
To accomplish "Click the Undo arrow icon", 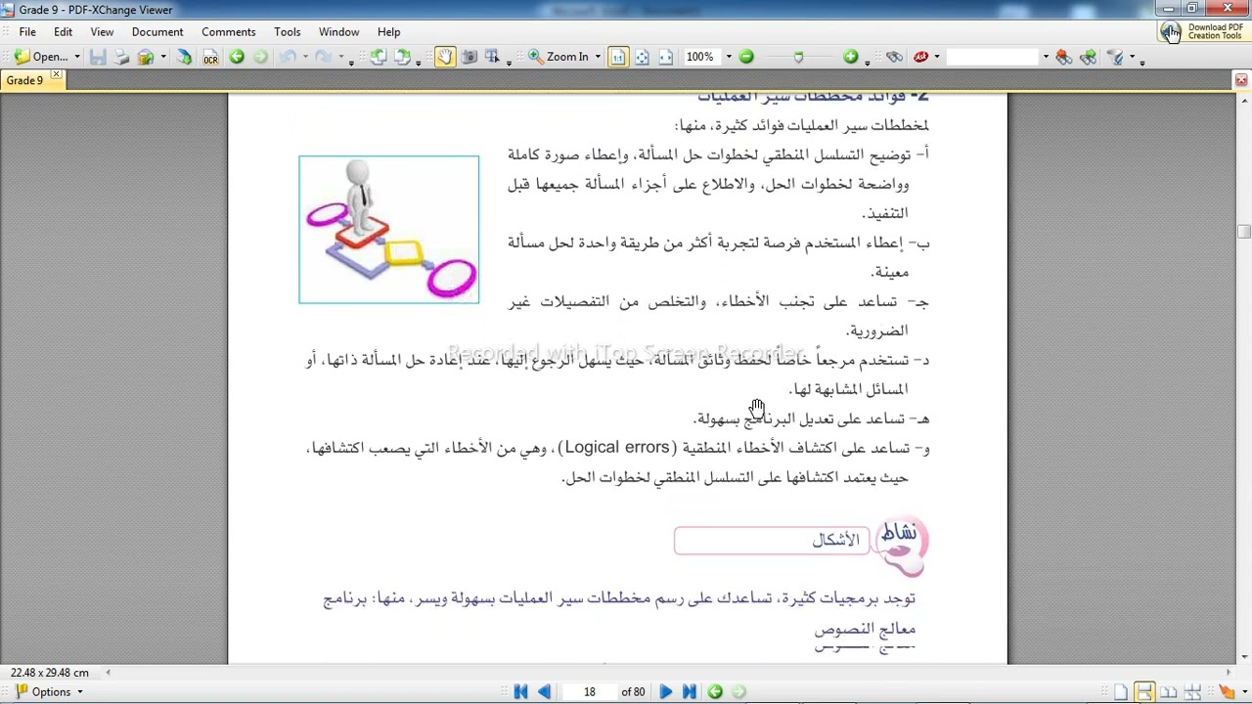I will (x=287, y=57).
